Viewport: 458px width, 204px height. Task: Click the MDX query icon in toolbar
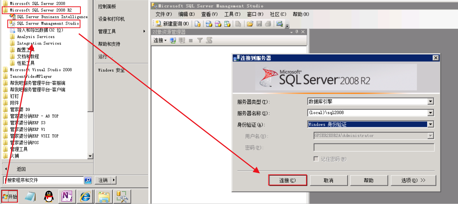point(209,24)
